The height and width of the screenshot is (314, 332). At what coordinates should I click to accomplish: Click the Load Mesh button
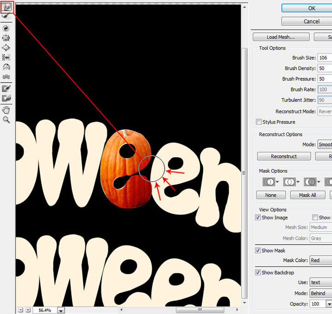pyautogui.click(x=280, y=37)
